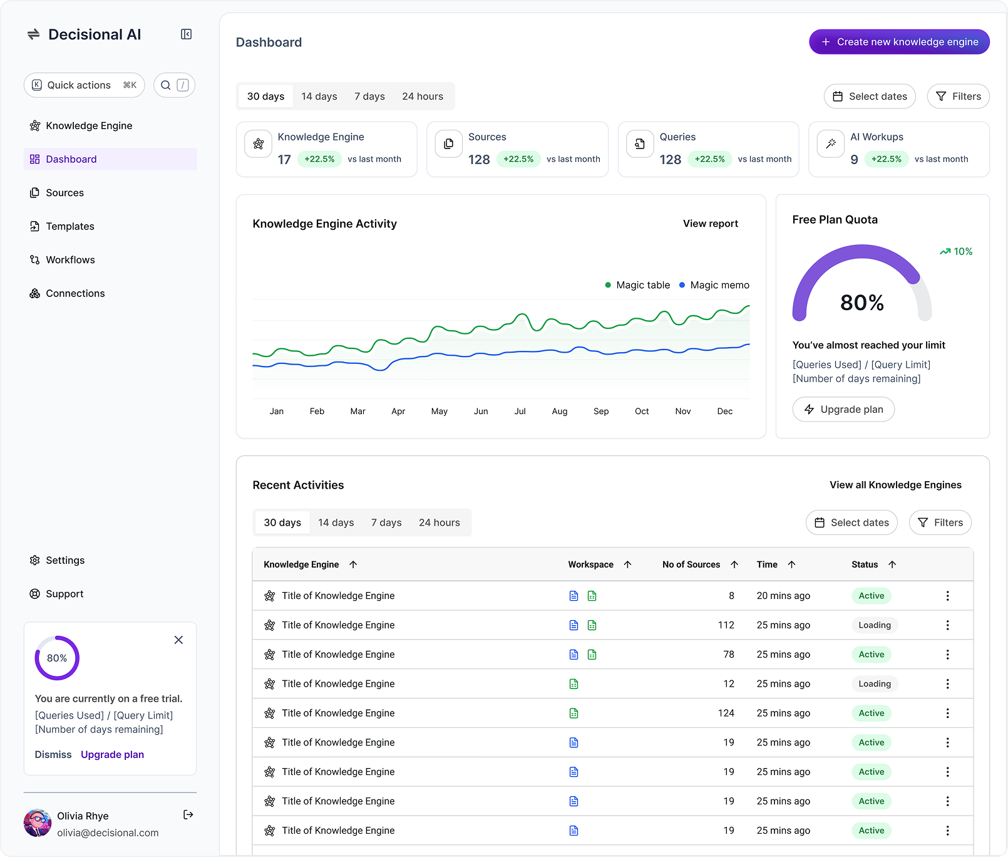Open Templates page
Viewport: 1008px width, 857px height.
point(110,226)
